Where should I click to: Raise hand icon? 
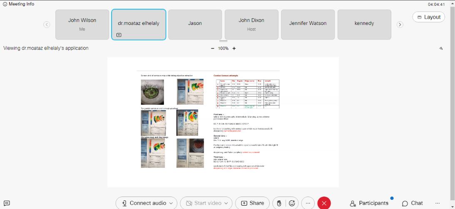click(279, 203)
